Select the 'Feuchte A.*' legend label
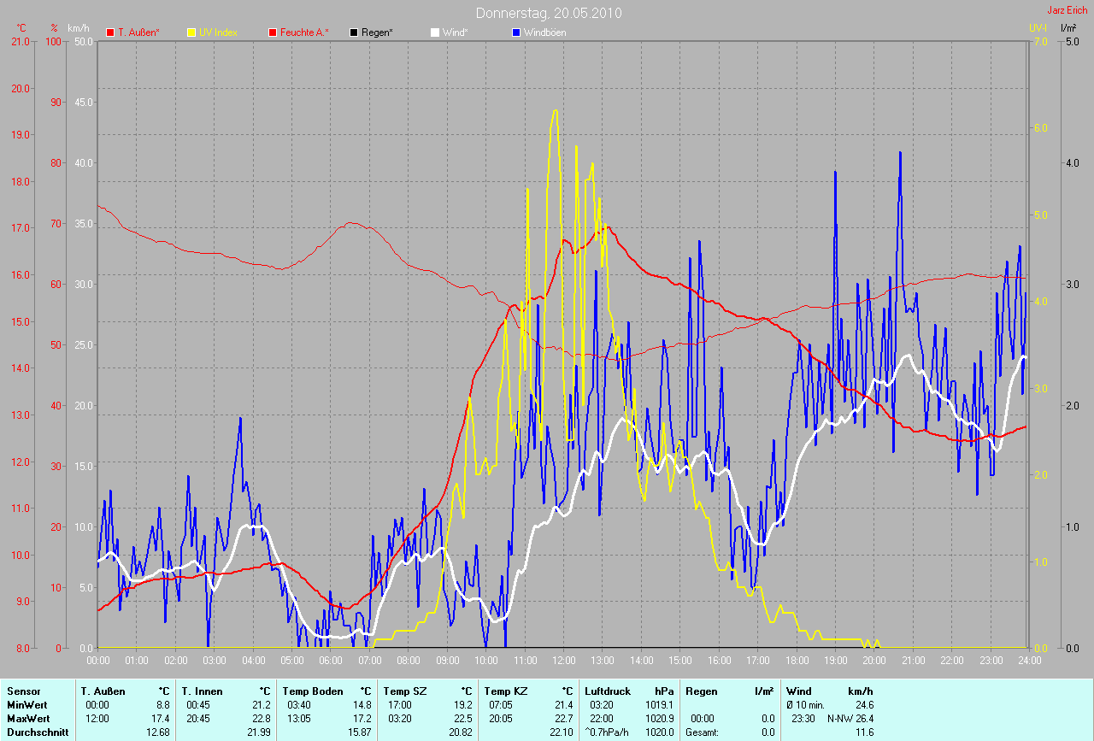1094x741 pixels. click(x=305, y=32)
